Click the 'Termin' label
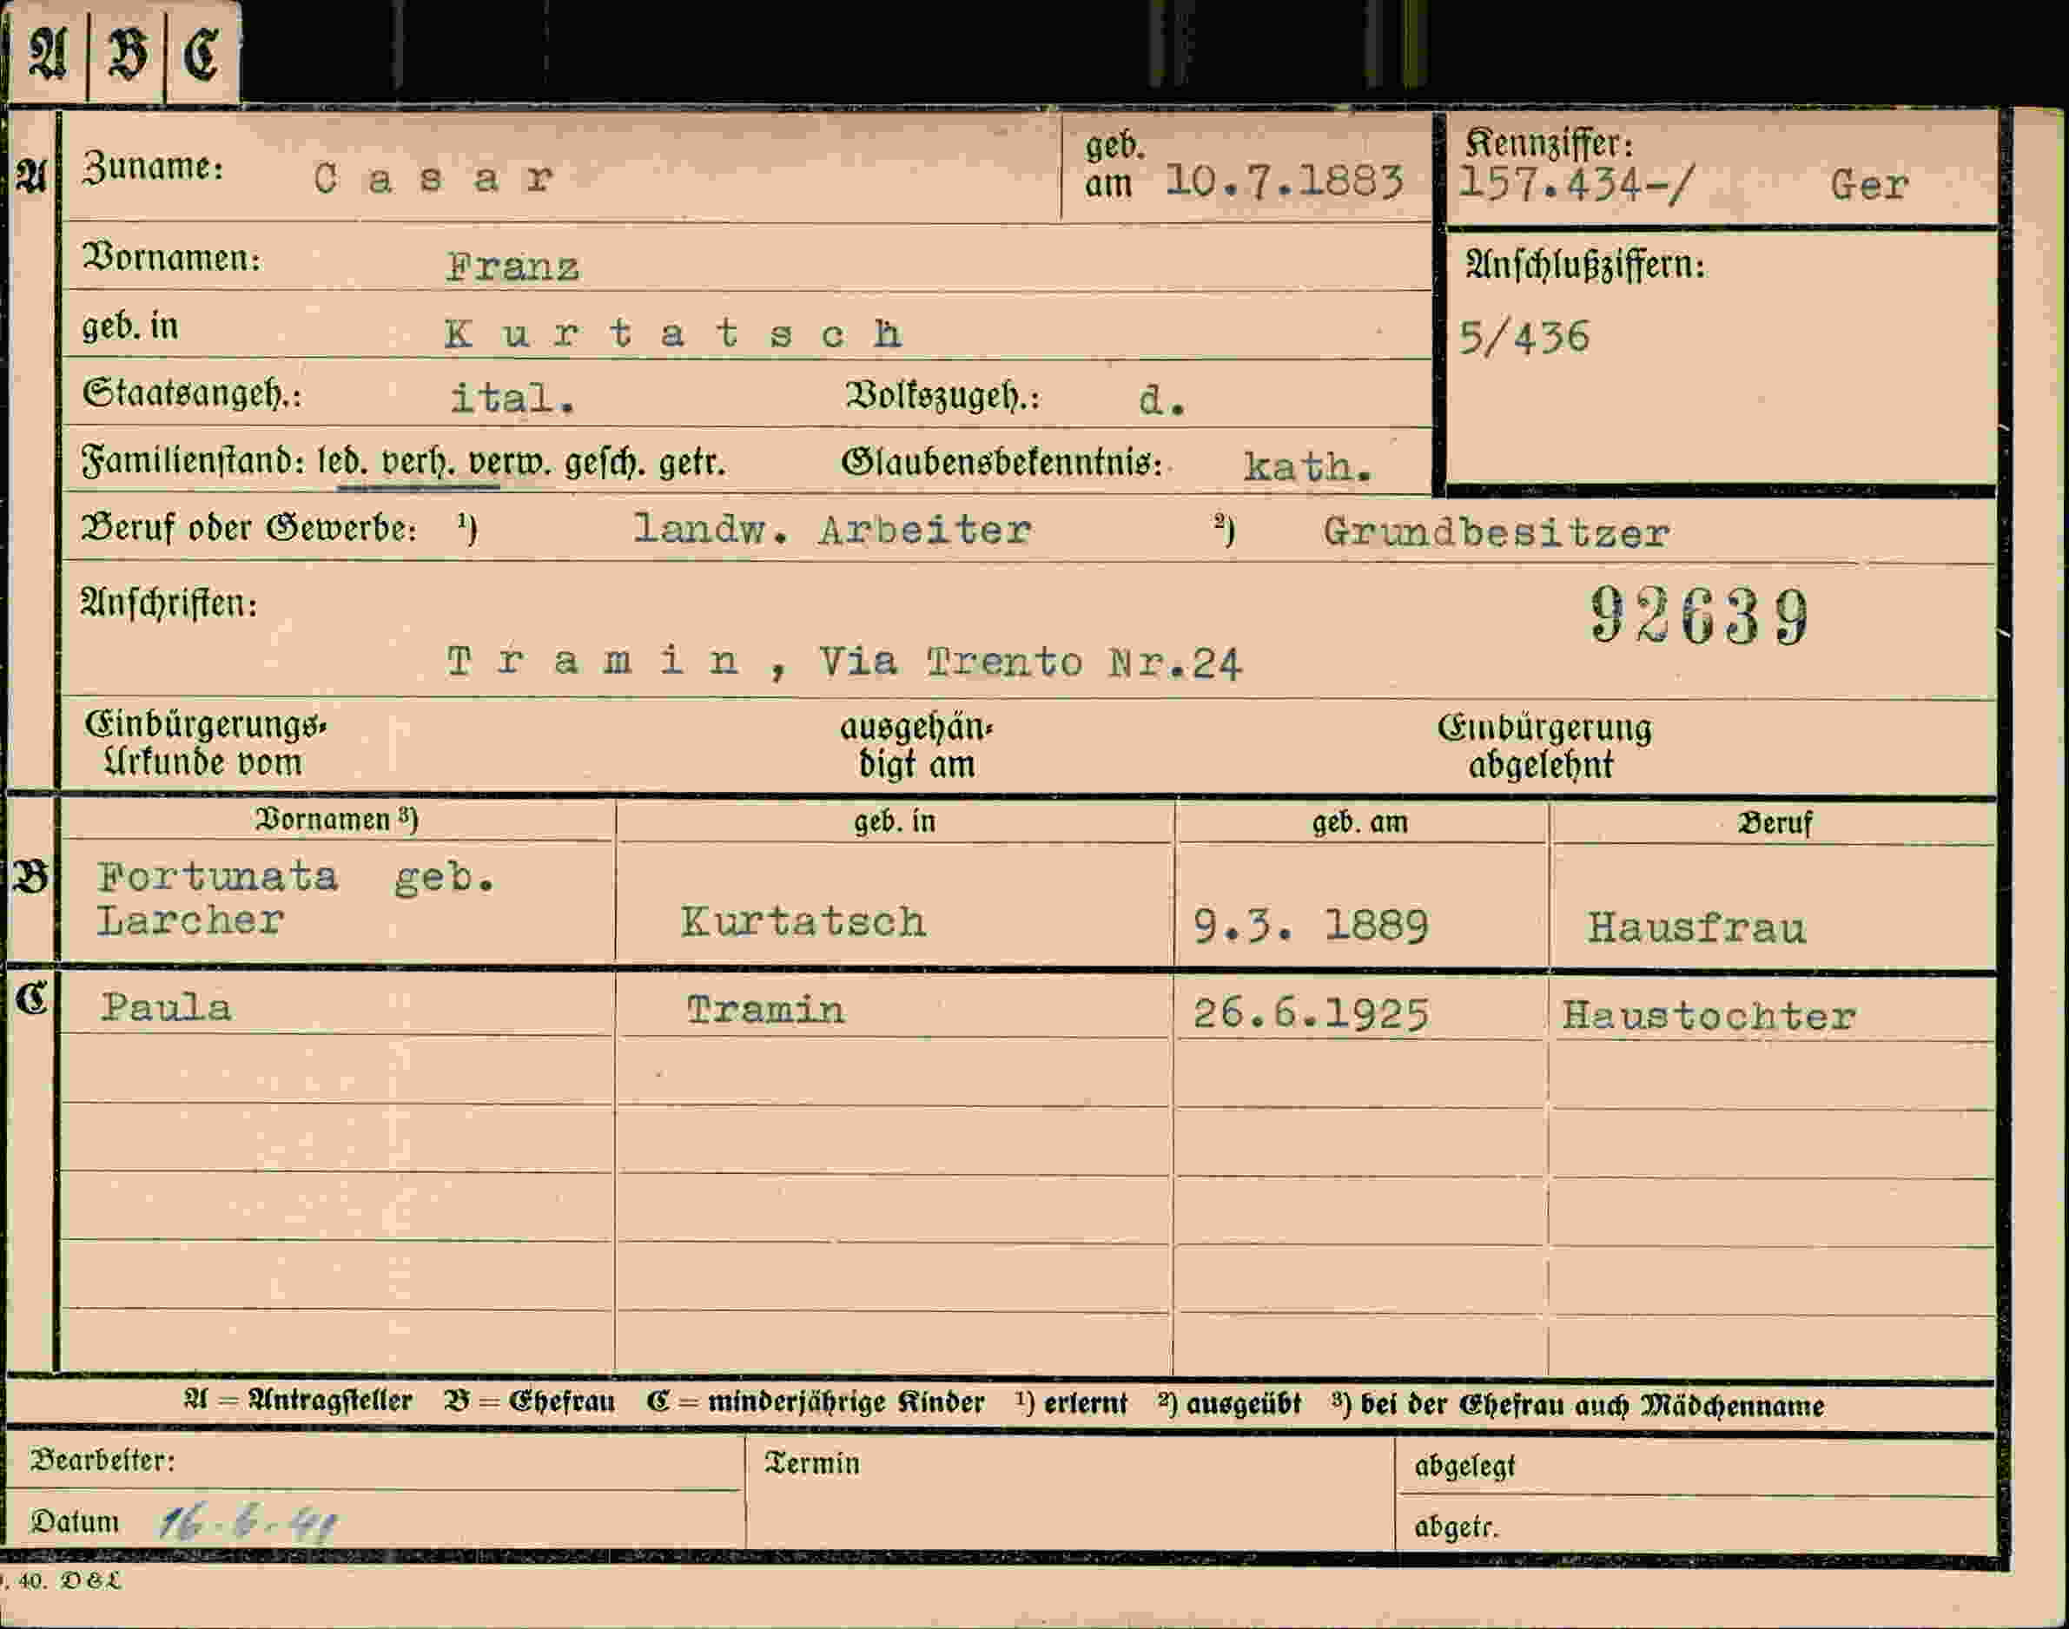The width and height of the screenshot is (2069, 1629). [813, 1463]
